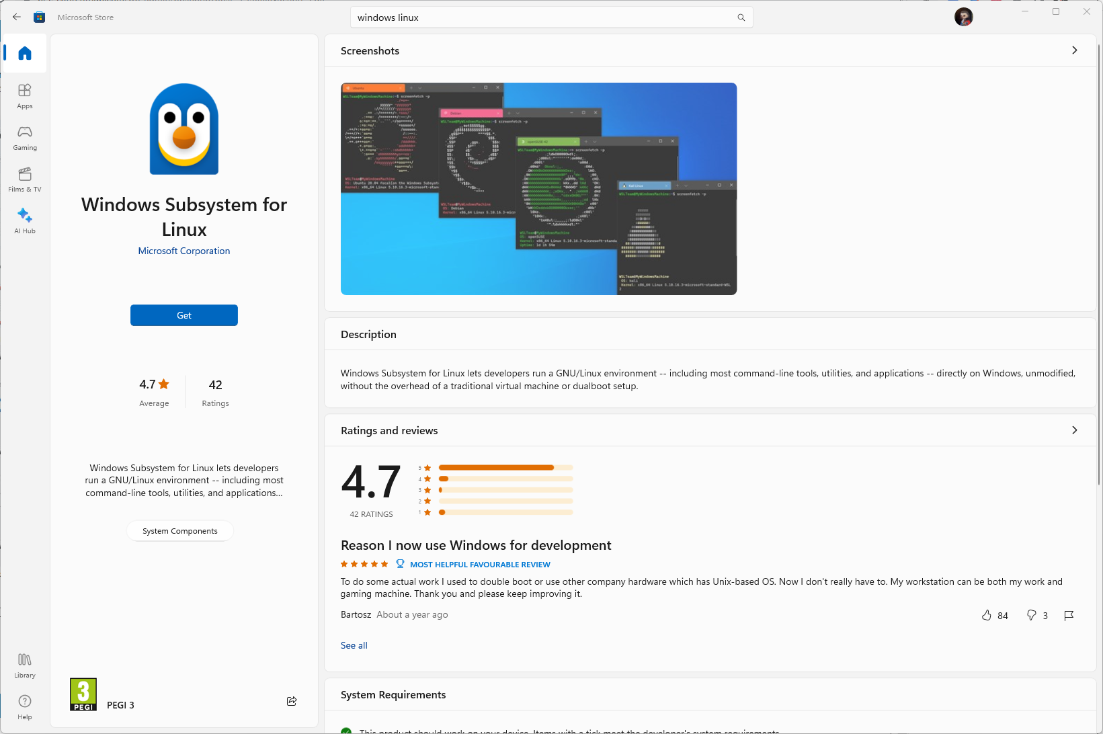Click the 4 star rating bar
The height and width of the screenshot is (734, 1103).
pos(505,479)
